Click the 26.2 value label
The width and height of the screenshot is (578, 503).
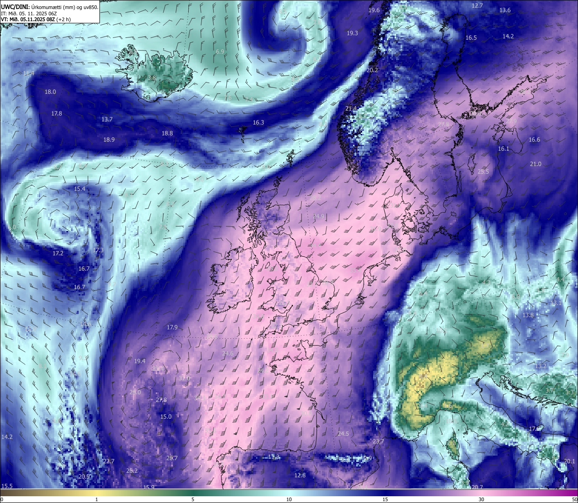click(132, 471)
